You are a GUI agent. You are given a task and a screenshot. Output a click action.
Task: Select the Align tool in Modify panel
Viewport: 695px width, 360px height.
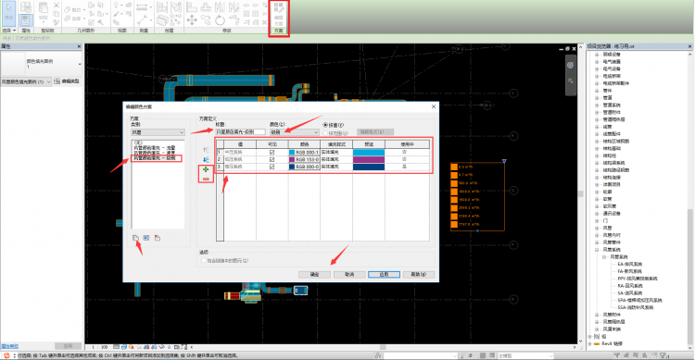pyautogui.click(x=192, y=6)
